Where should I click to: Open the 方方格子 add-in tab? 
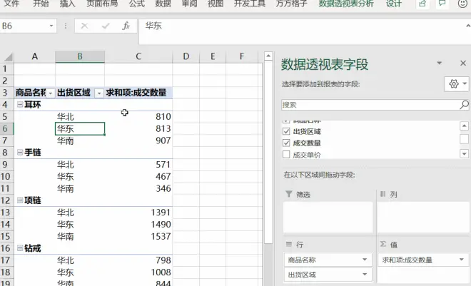click(291, 4)
